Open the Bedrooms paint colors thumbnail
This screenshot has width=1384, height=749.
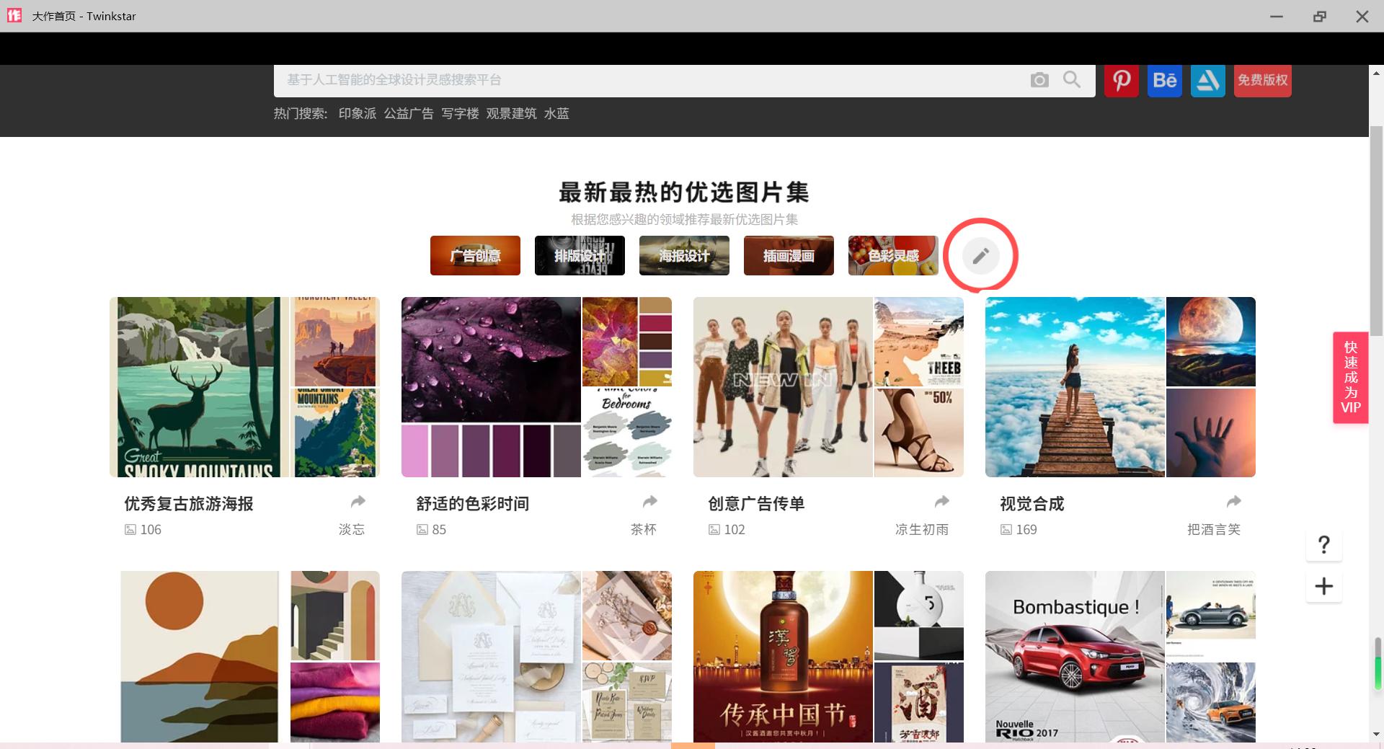(x=627, y=433)
